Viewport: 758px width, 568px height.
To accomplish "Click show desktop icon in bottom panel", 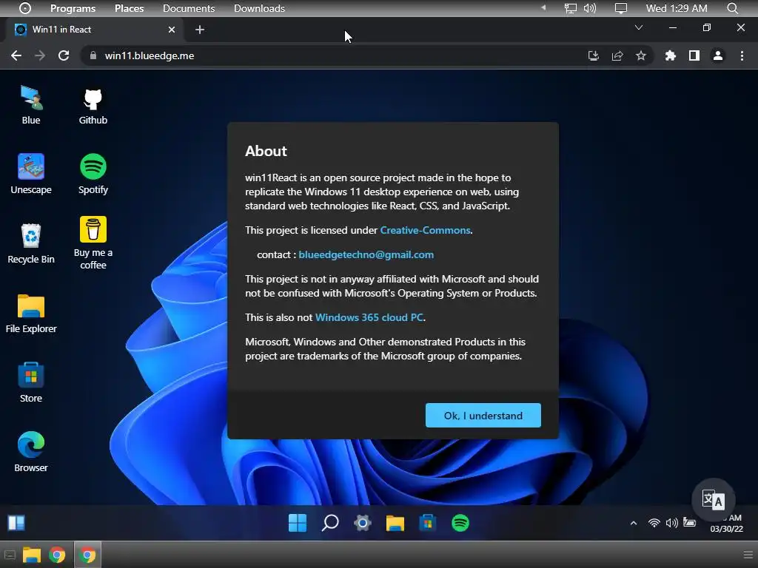I will click(10, 555).
